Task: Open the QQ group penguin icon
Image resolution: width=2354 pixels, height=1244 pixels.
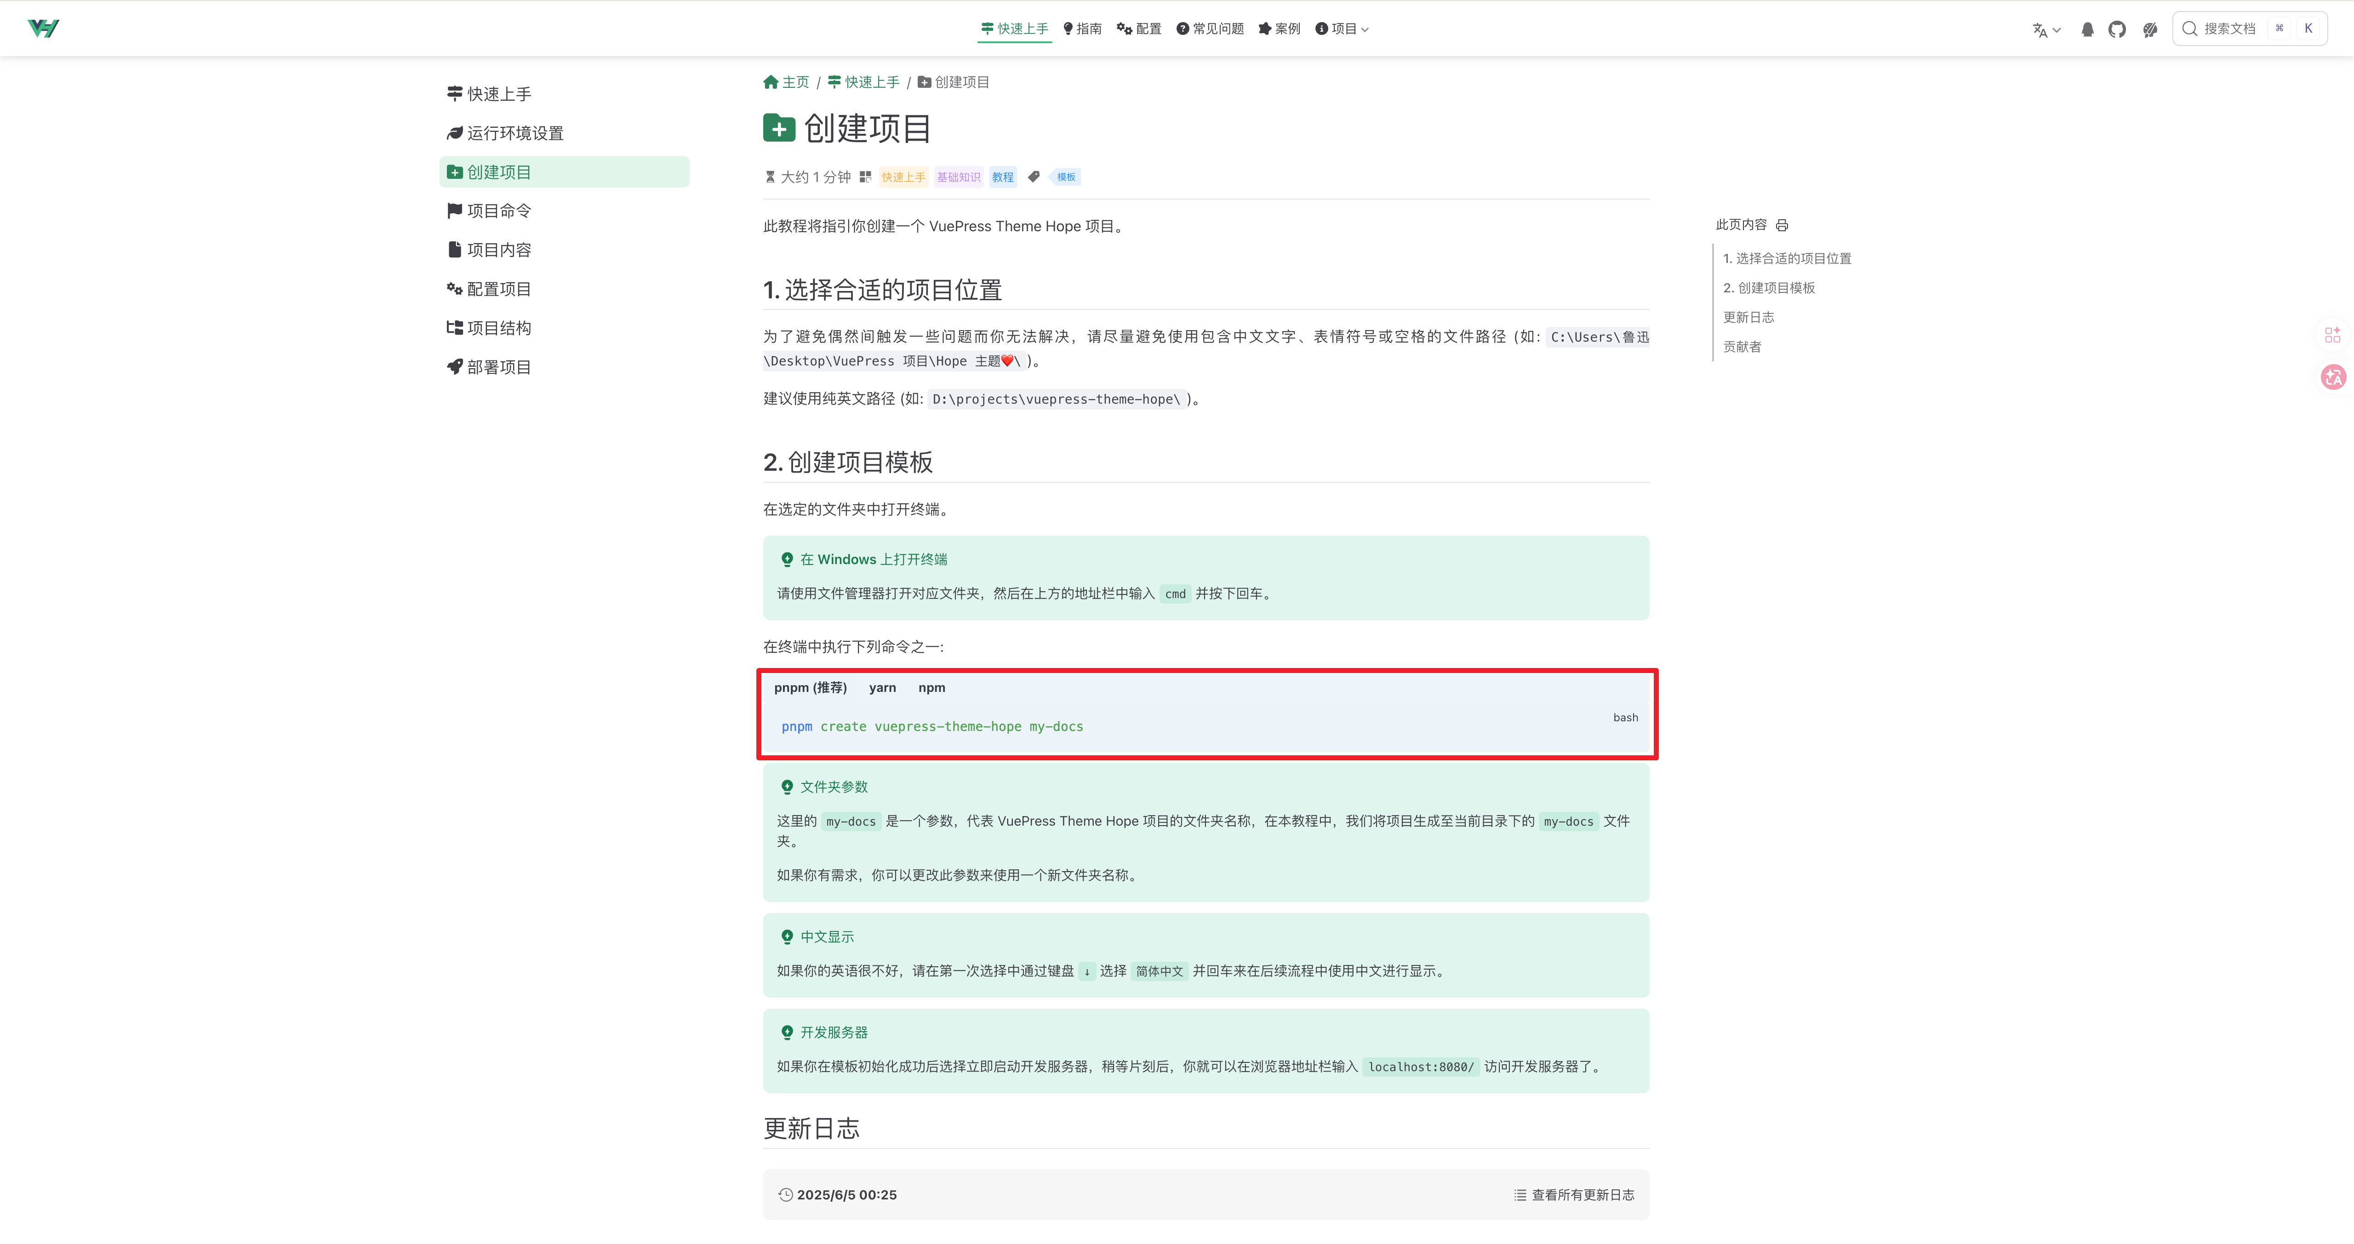Action: [2087, 29]
